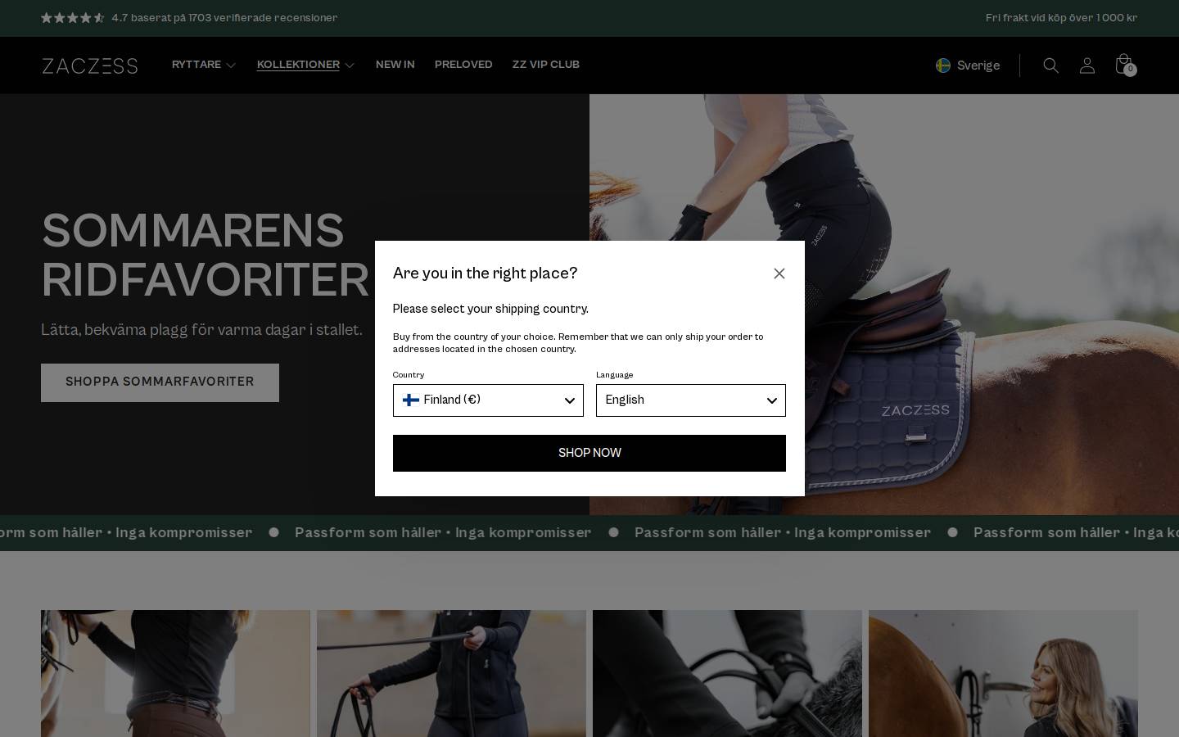This screenshot has height=737, width=1179.
Task: Click the ZACZESS logo in header
Action: [x=90, y=66]
